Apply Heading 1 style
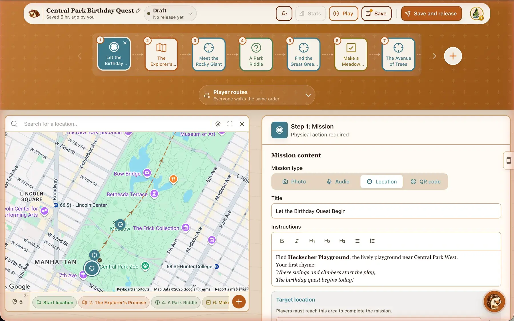The width and height of the screenshot is (514, 321). click(x=312, y=241)
